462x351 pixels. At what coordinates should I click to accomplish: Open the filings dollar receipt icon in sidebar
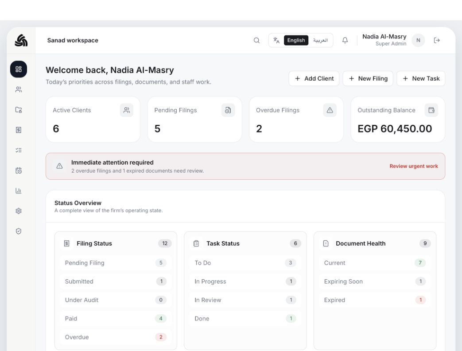point(19,130)
